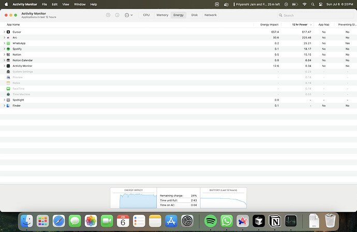Open Launchpad from the Dock
The height and width of the screenshot is (232, 357).
click(42, 221)
